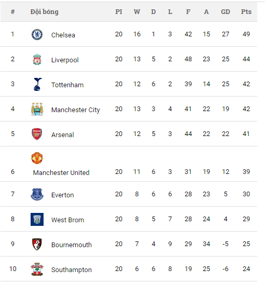Viewport: 265px width, 283px height.
Task: Click the Bournemouth club crest
Action: click(x=37, y=244)
